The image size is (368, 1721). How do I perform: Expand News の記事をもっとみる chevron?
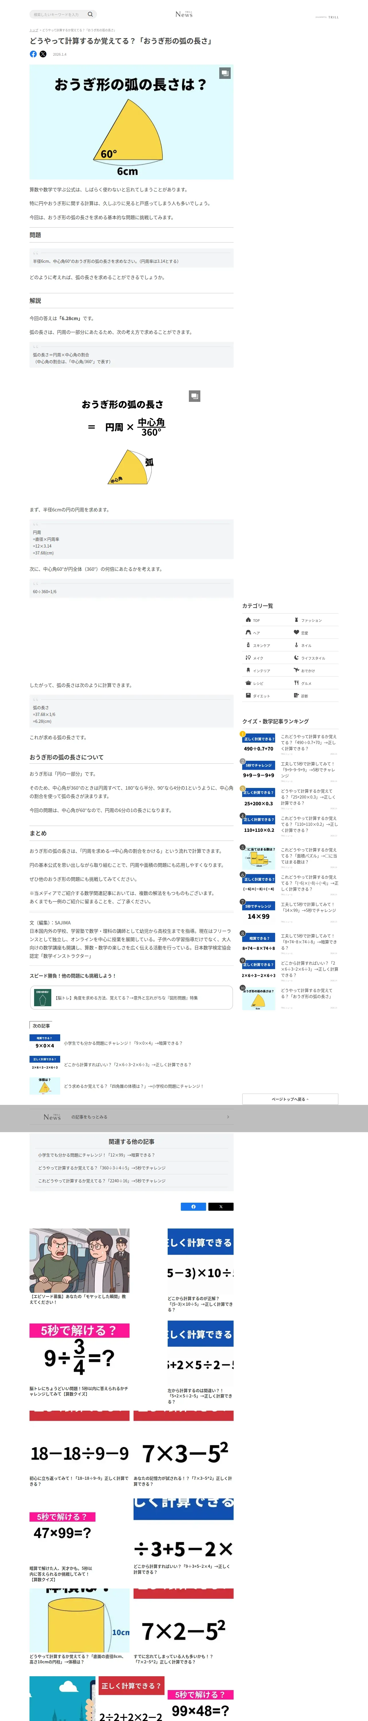tap(228, 1117)
